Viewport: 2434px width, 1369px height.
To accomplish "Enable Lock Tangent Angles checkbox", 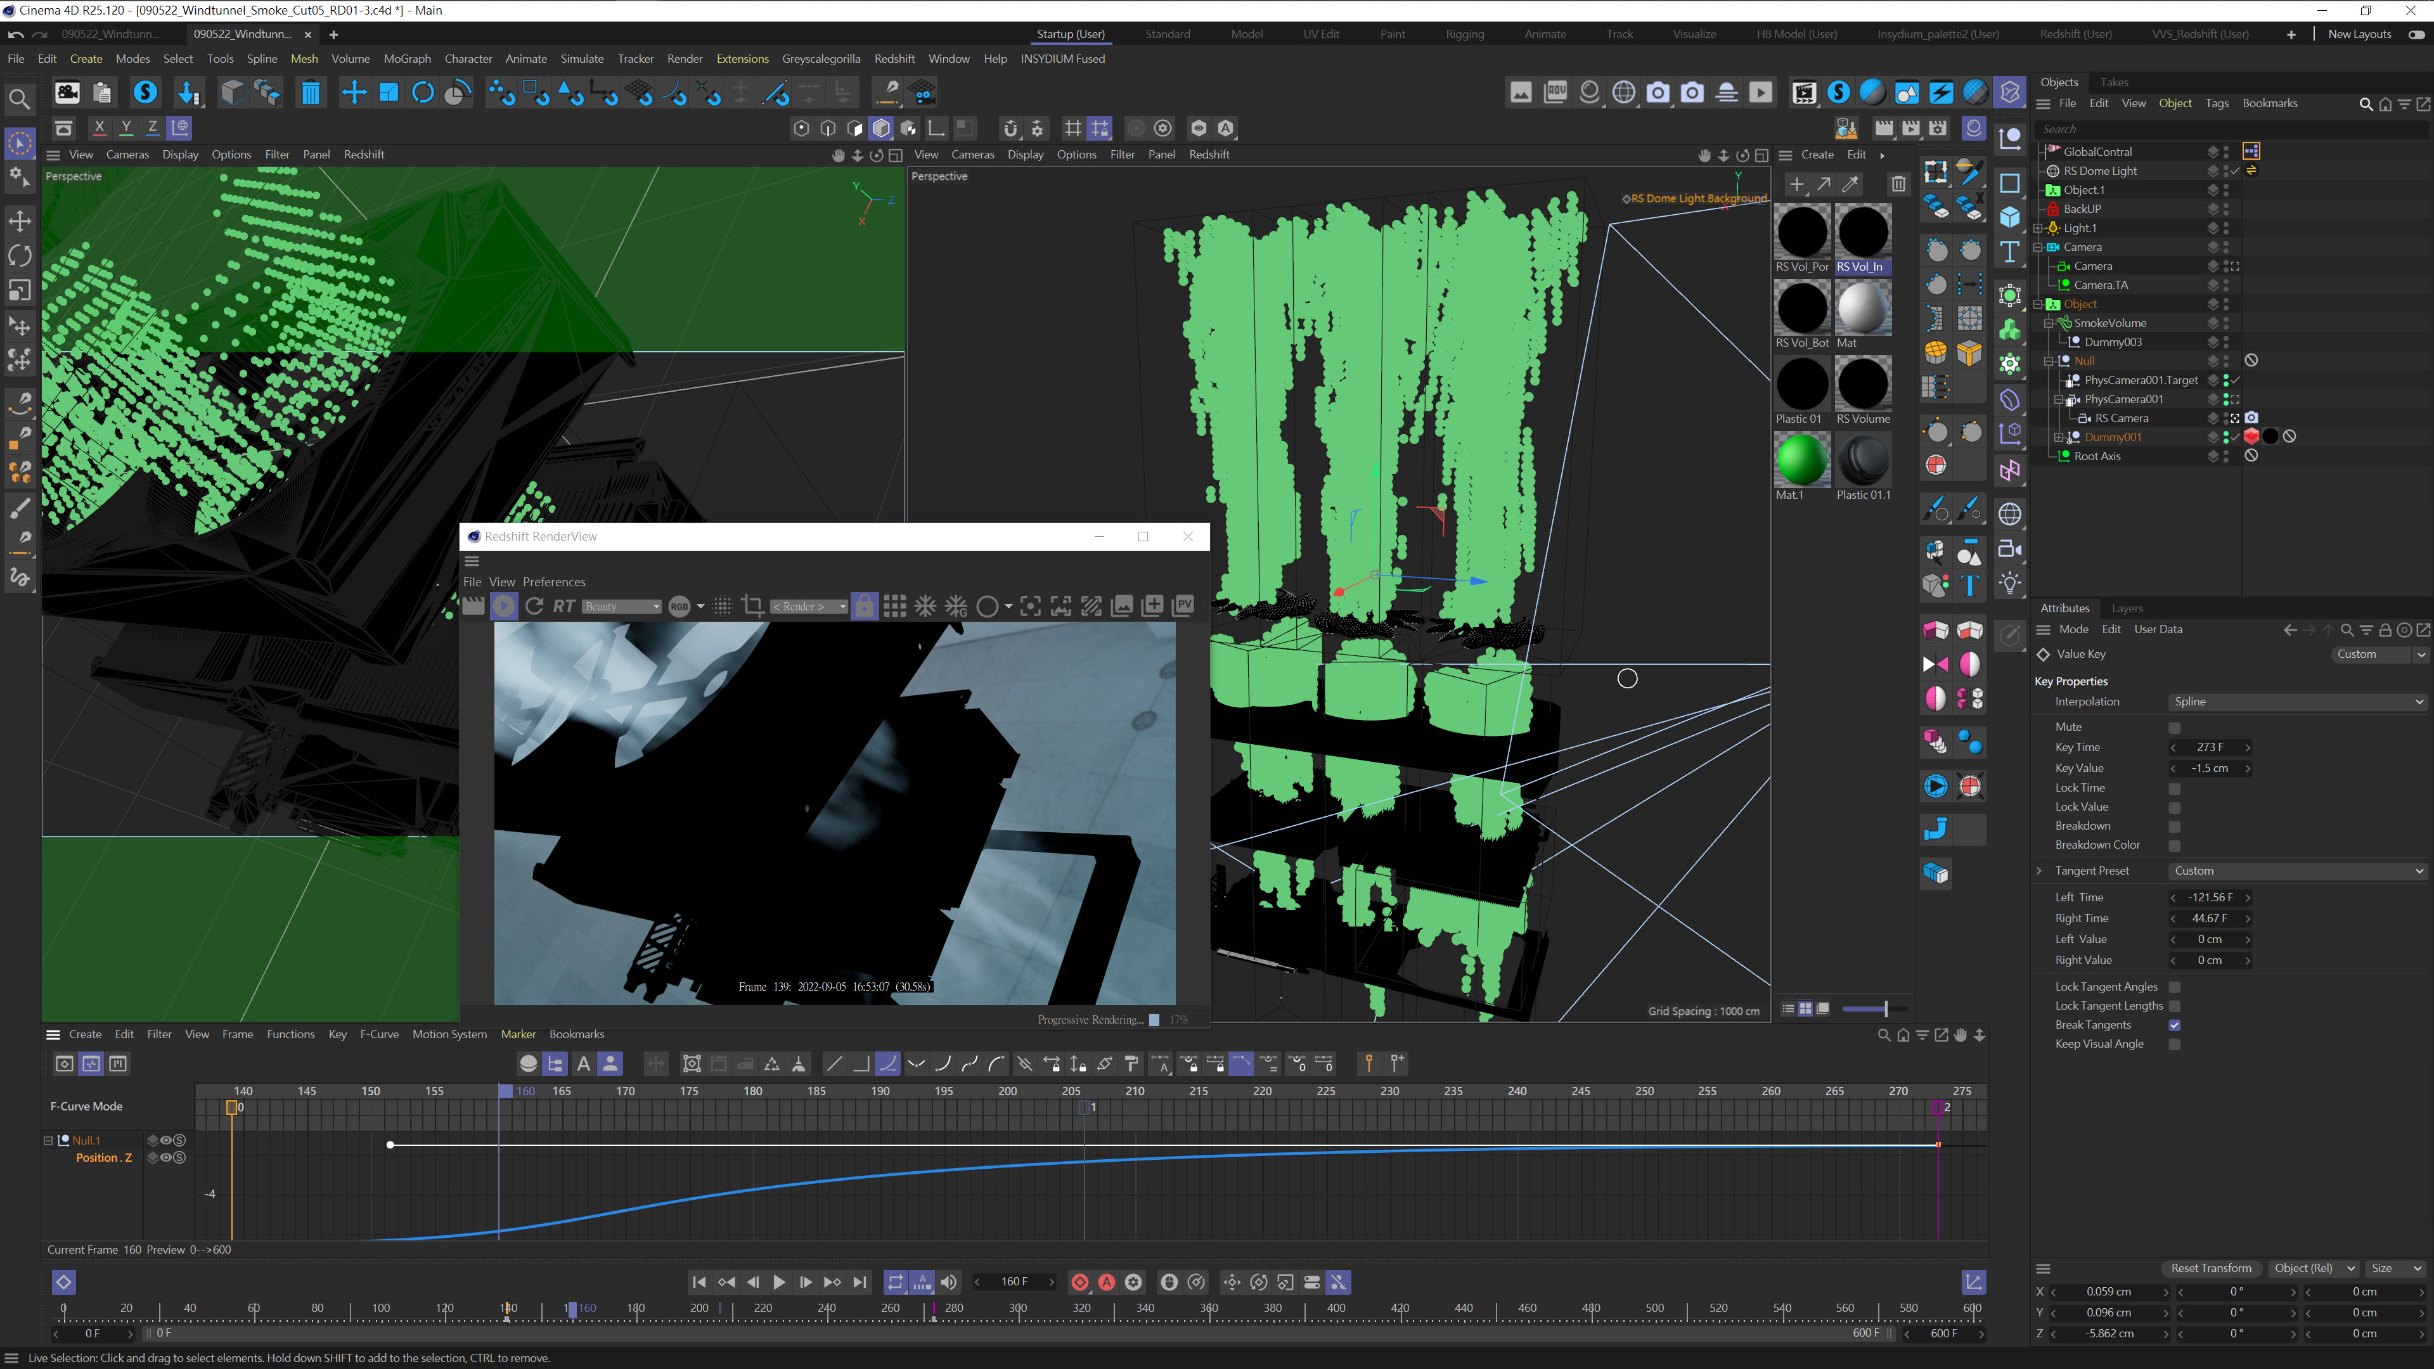I will (x=2174, y=987).
